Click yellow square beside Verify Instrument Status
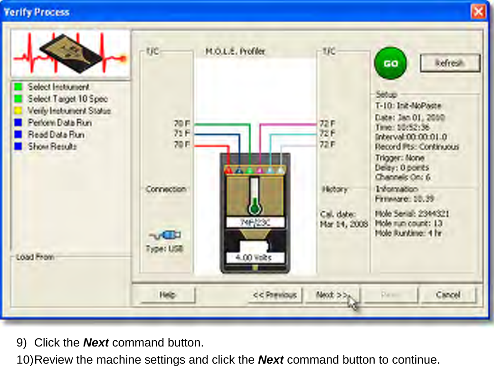The width and height of the screenshot is (494, 366). [x=19, y=111]
